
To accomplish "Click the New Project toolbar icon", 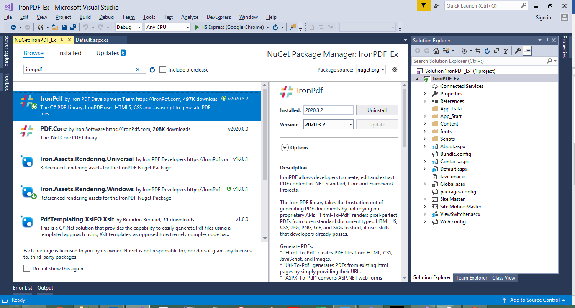I will point(41,27).
